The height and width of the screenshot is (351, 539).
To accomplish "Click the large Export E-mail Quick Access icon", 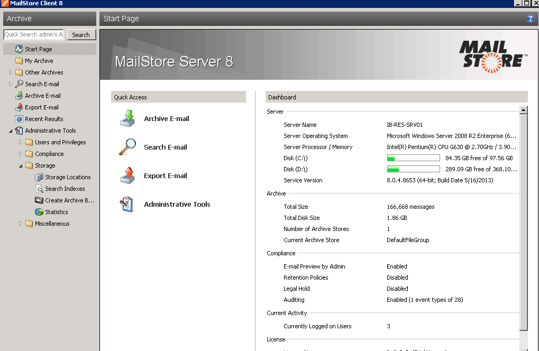I will [127, 175].
